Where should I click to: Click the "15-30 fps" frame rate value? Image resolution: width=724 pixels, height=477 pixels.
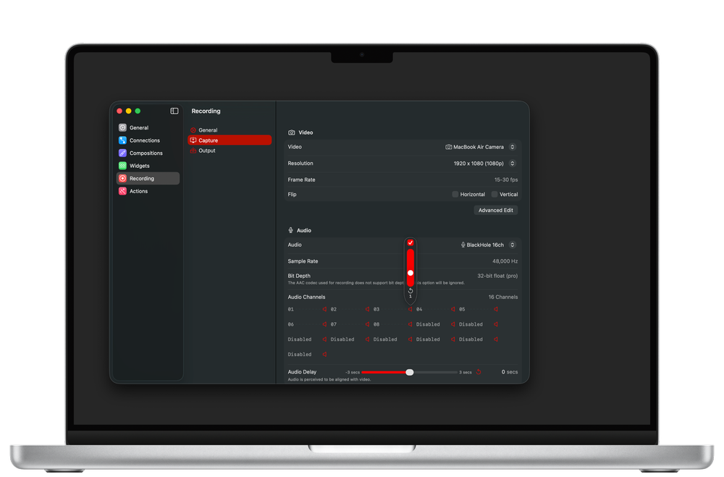506,180
